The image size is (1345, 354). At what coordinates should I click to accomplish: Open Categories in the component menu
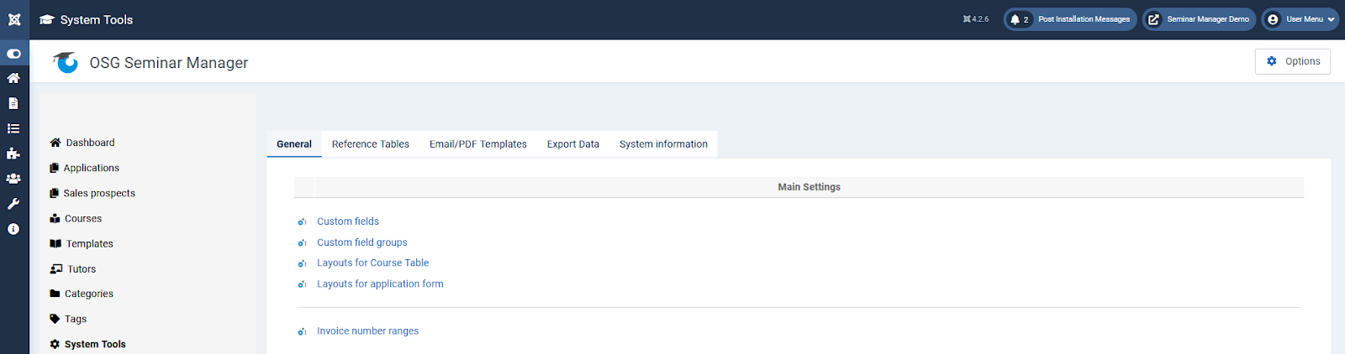point(89,294)
